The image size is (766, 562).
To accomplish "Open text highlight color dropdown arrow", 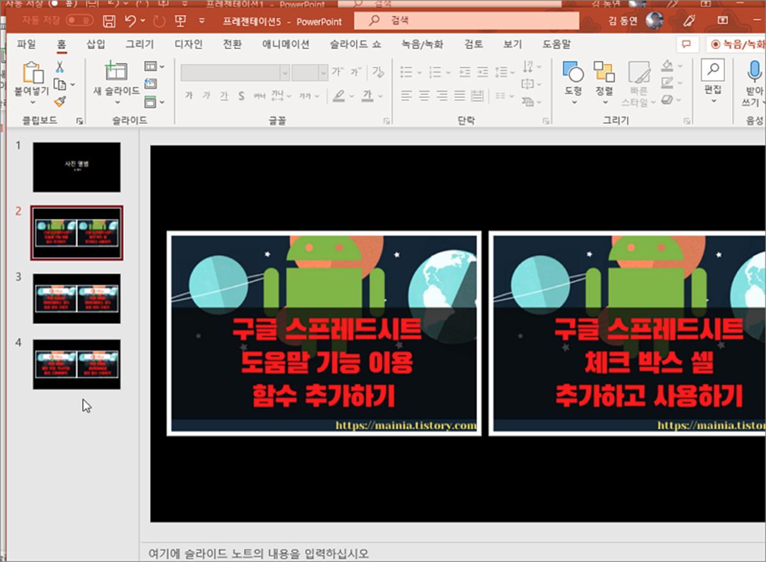I will [352, 96].
